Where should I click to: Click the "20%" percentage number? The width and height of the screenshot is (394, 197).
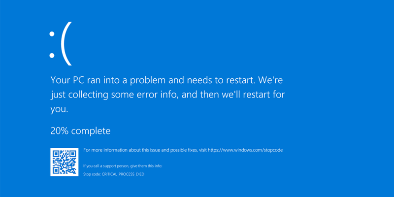[x=60, y=131]
